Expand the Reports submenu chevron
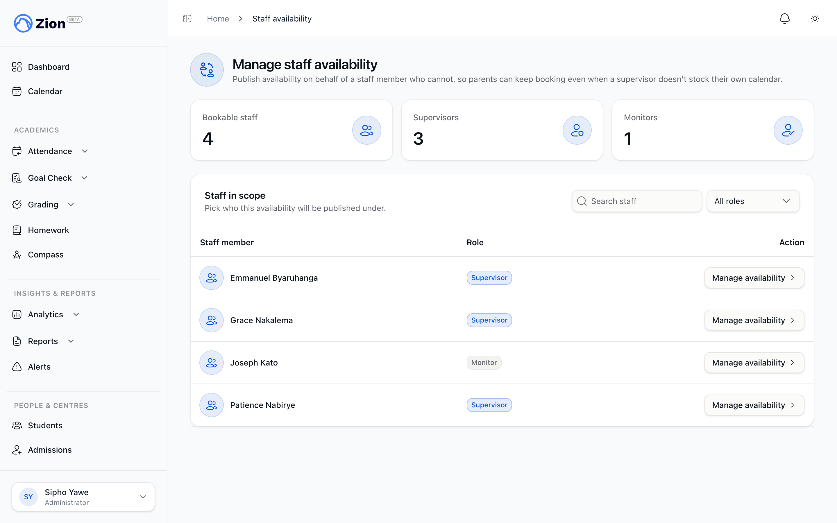This screenshot has height=523, width=837. (x=71, y=341)
